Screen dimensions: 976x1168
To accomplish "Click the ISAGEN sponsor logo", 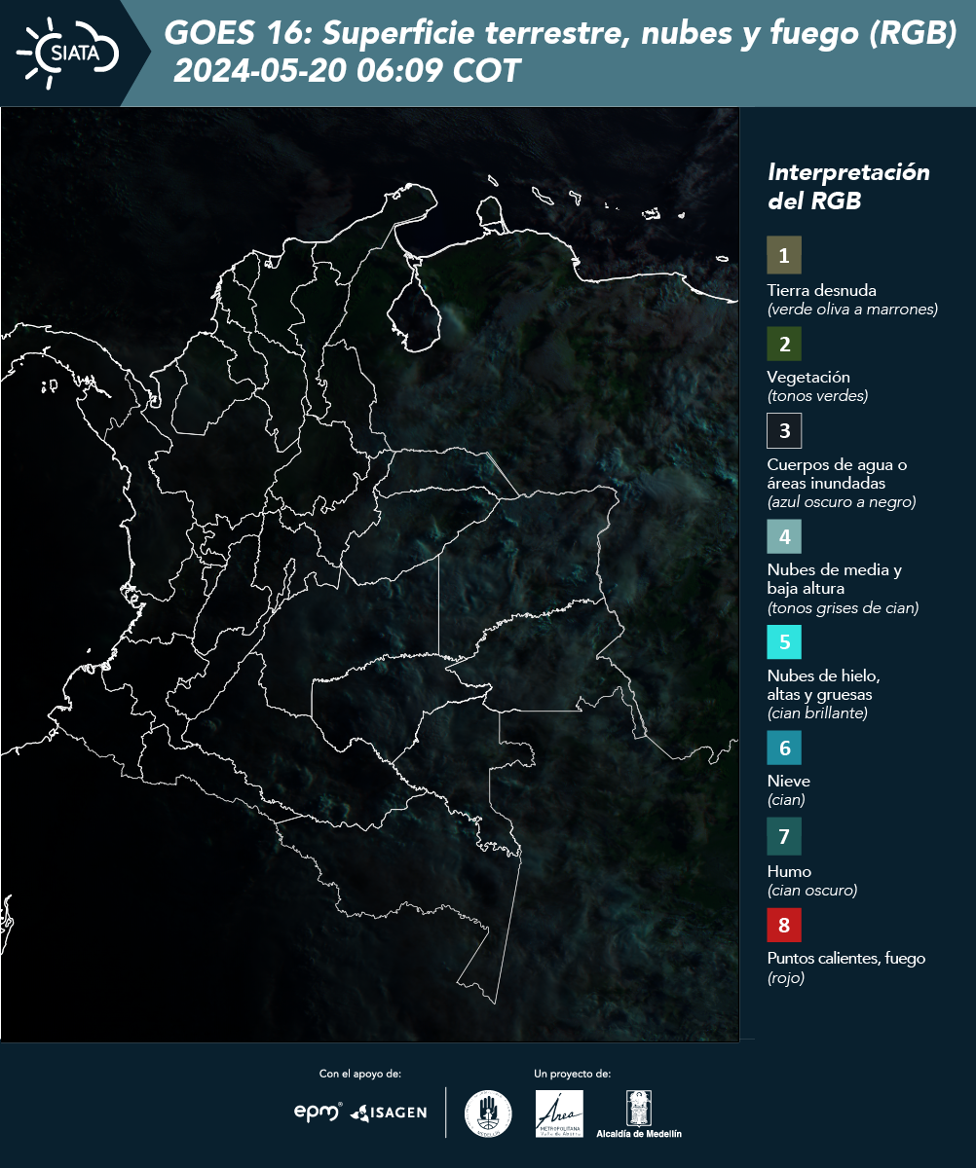I will (x=388, y=1113).
